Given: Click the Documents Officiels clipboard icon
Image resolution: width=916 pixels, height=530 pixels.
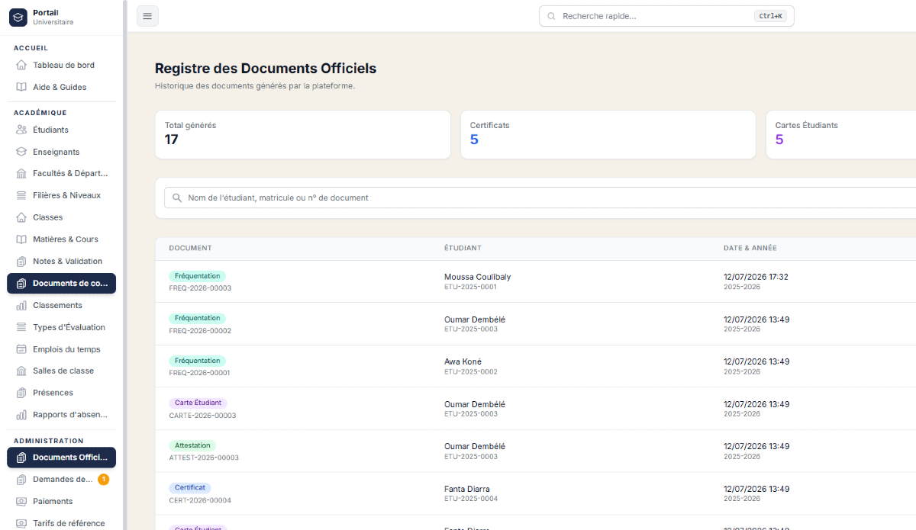Looking at the screenshot, I should [x=21, y=458].
